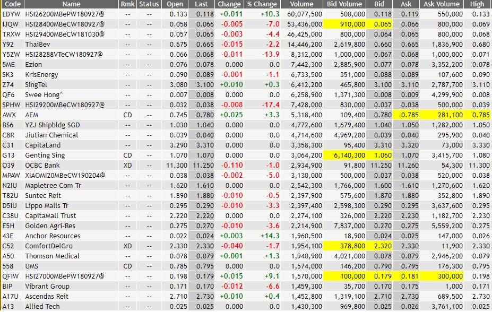The width and height of the screenshot is (492, 312).
Task: Click the Bid column header
Action: (379, 4)
